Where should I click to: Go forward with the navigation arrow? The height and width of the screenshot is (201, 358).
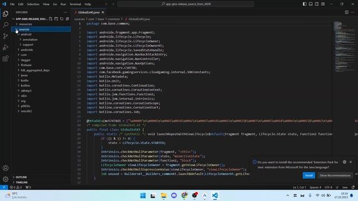[x=113, y=4]
